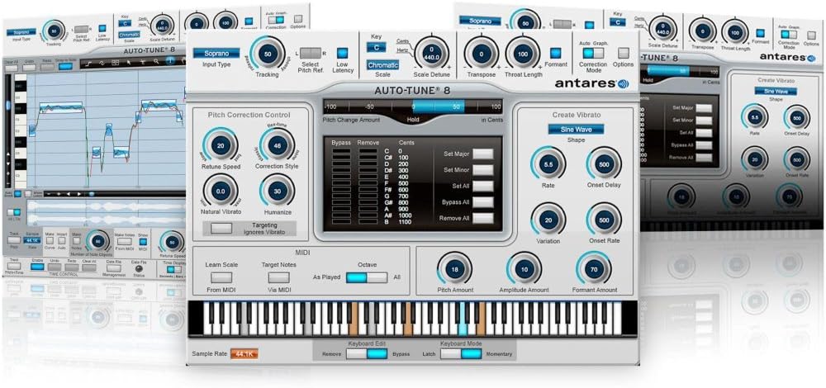Open the Chromatic Scale dropdown in front window
Viewport: 826px width, 388px height.
[383, 66]
